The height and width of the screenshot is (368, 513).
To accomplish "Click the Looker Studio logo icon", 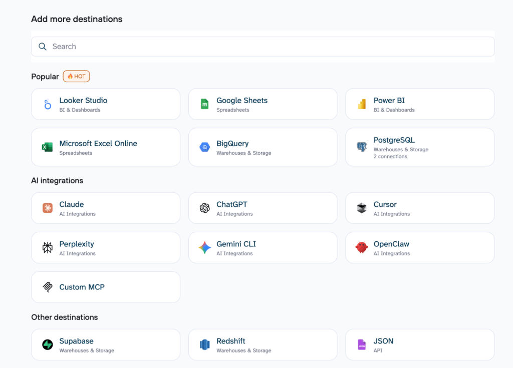I will tap(48, 104).
